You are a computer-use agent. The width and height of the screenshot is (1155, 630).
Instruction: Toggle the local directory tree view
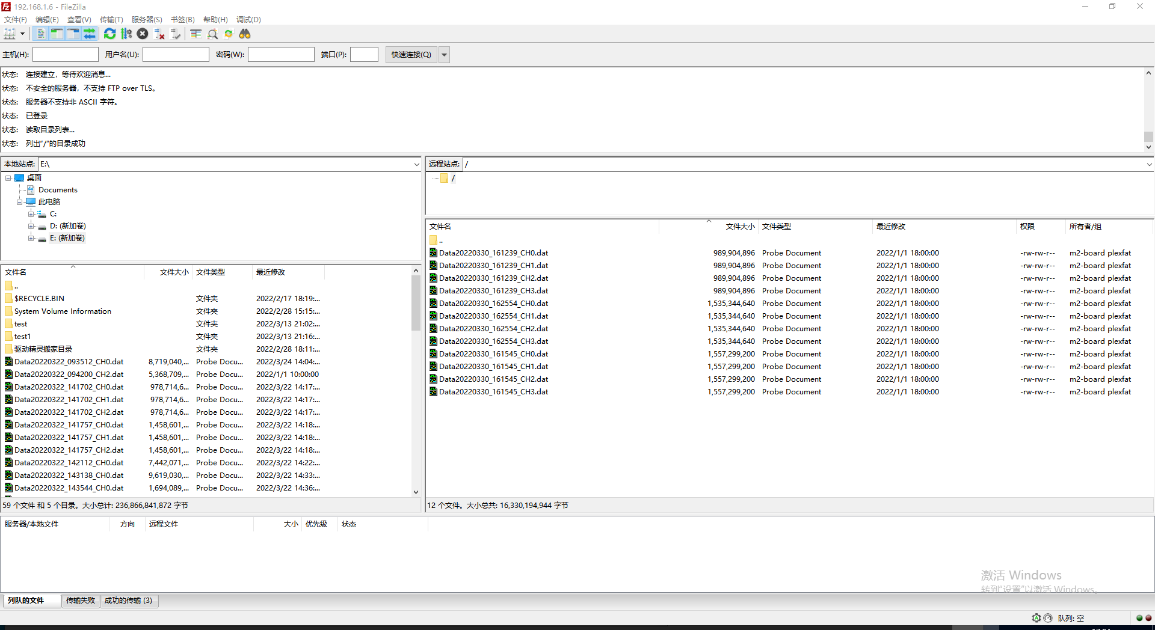57,34
